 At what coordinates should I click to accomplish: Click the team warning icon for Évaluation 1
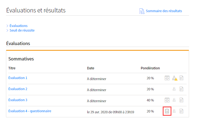point(175,78)
